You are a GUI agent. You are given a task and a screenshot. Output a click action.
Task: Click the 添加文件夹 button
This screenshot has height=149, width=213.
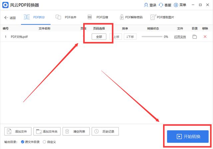pyautogui.click(x=47, y=131)
